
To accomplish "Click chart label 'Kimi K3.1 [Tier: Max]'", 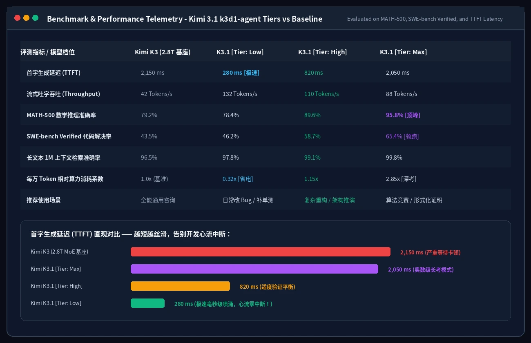I will tap(56, 269).
